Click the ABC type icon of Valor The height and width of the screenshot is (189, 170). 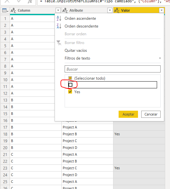point(117,11)
